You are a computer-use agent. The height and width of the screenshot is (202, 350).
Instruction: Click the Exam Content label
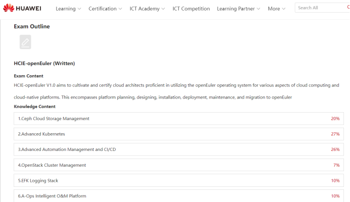point(28,76)
